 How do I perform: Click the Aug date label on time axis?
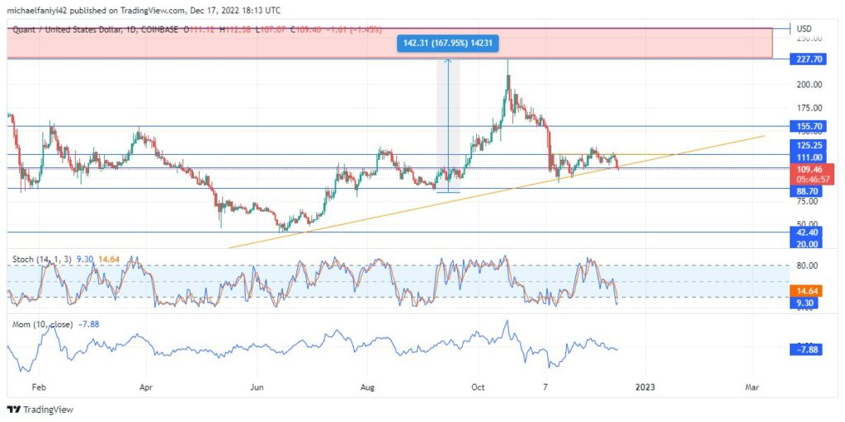click(367, 387)
